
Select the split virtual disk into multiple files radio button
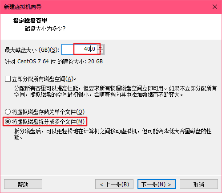click(8, 122)
